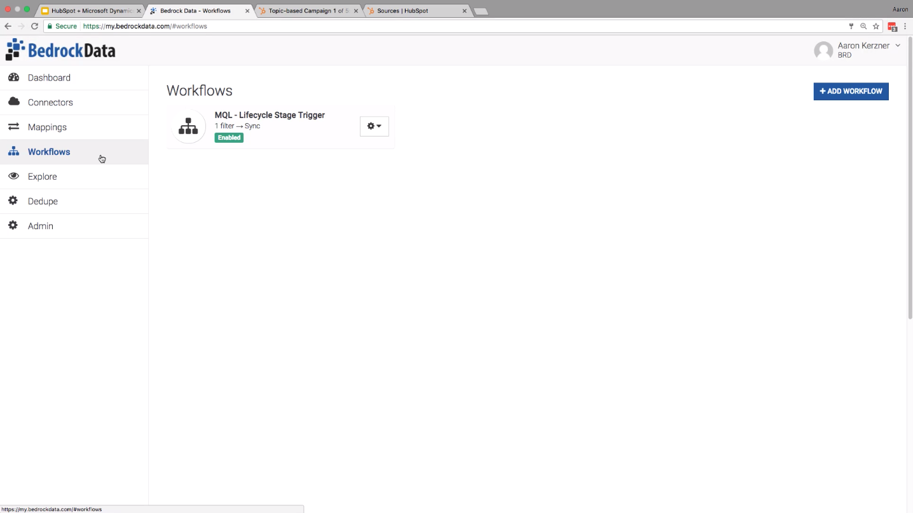Close the Topic-based Campaign tab
Viewport: 913px width, 513px height.
pyautogui.click(x=355, y=11)
